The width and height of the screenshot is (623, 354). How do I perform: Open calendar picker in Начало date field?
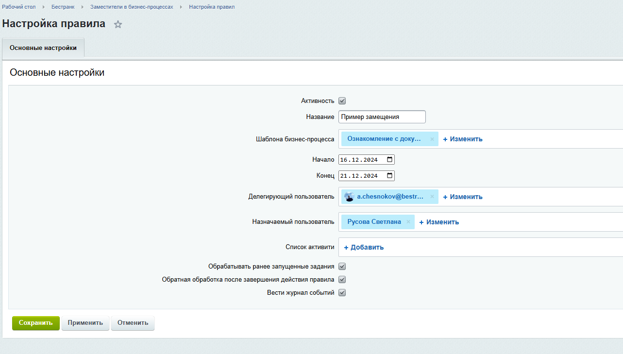(x=389, y=159)
